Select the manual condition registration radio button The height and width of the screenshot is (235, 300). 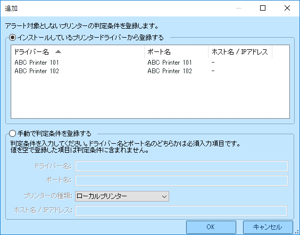click(12, 134)
